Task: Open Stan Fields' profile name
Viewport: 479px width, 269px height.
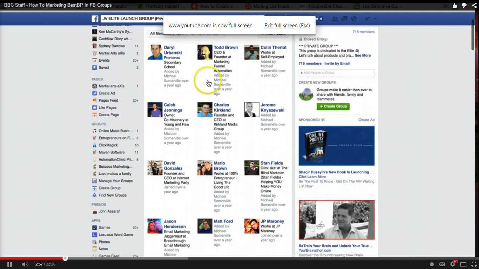Action: point(272,163)
